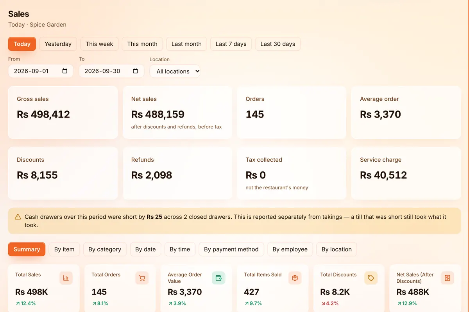Switch to the By item tab
This screenshot has height=312, width=469.
pos(64,249)
